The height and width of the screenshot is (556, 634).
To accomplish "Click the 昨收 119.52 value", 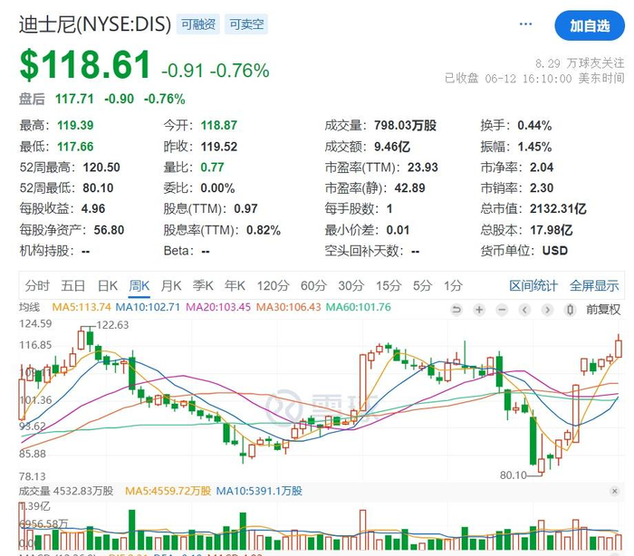I will (219, 147).
